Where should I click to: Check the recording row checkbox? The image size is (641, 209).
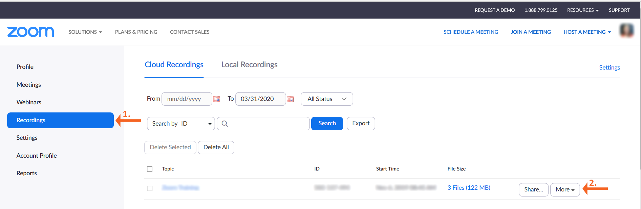(150, 188)
